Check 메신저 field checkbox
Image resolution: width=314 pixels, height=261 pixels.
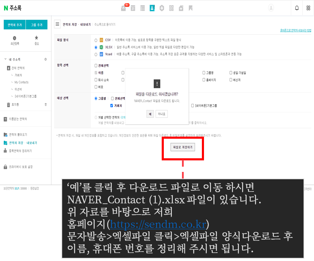[x=231, y=80]
